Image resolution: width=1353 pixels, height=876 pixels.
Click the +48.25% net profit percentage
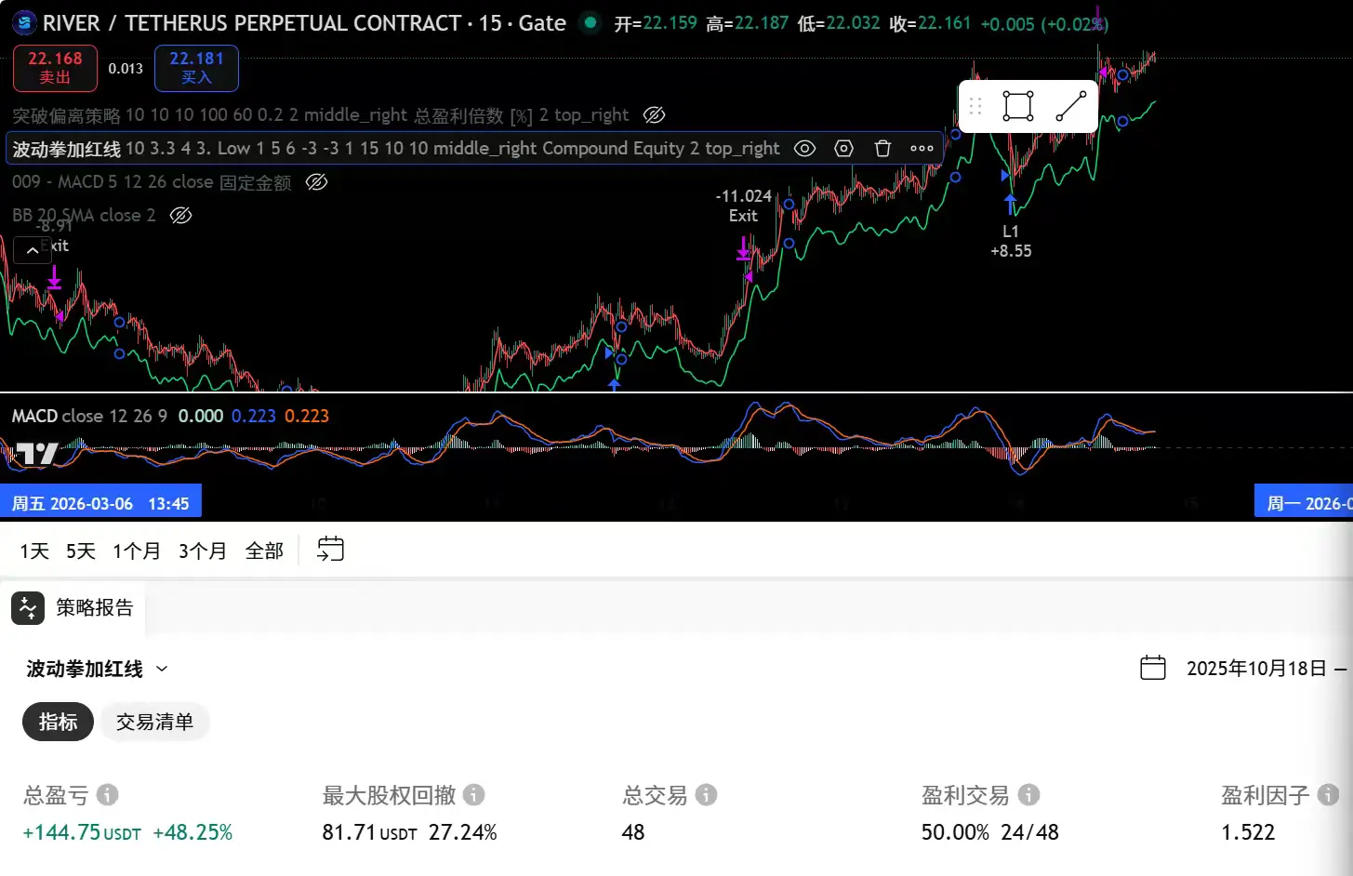pyautogui.click(x=192, y=832)
